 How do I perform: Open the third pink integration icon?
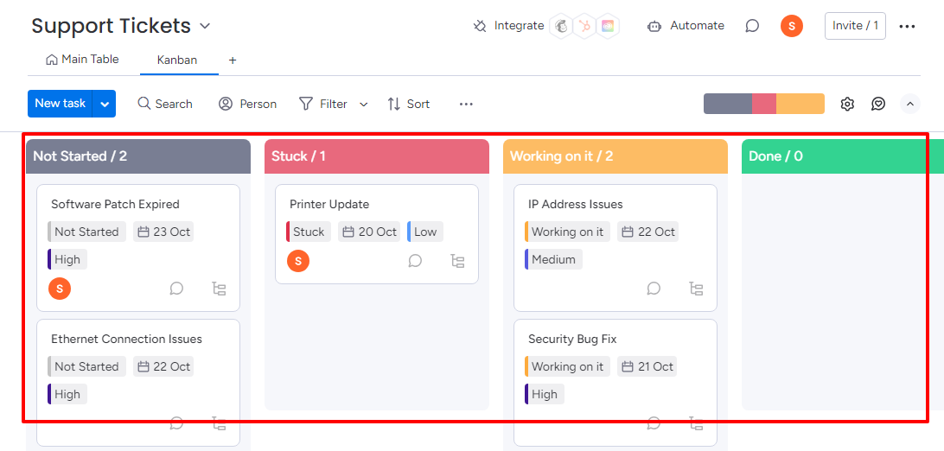(x=608, y=26)
